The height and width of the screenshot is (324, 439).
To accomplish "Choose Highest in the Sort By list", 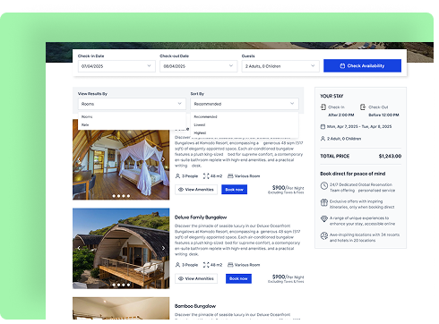I will [200, 133].
